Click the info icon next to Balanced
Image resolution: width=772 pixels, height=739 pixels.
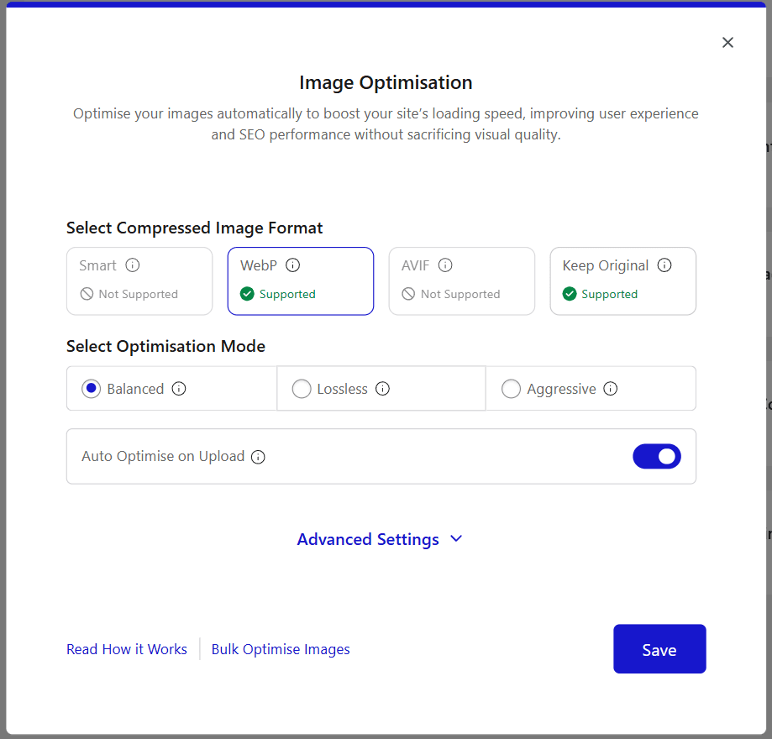(x=178, y=389)
